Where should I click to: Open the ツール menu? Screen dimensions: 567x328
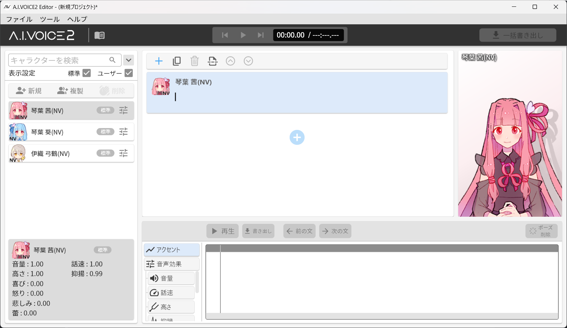pyautogui.click(x=50, y=19)
